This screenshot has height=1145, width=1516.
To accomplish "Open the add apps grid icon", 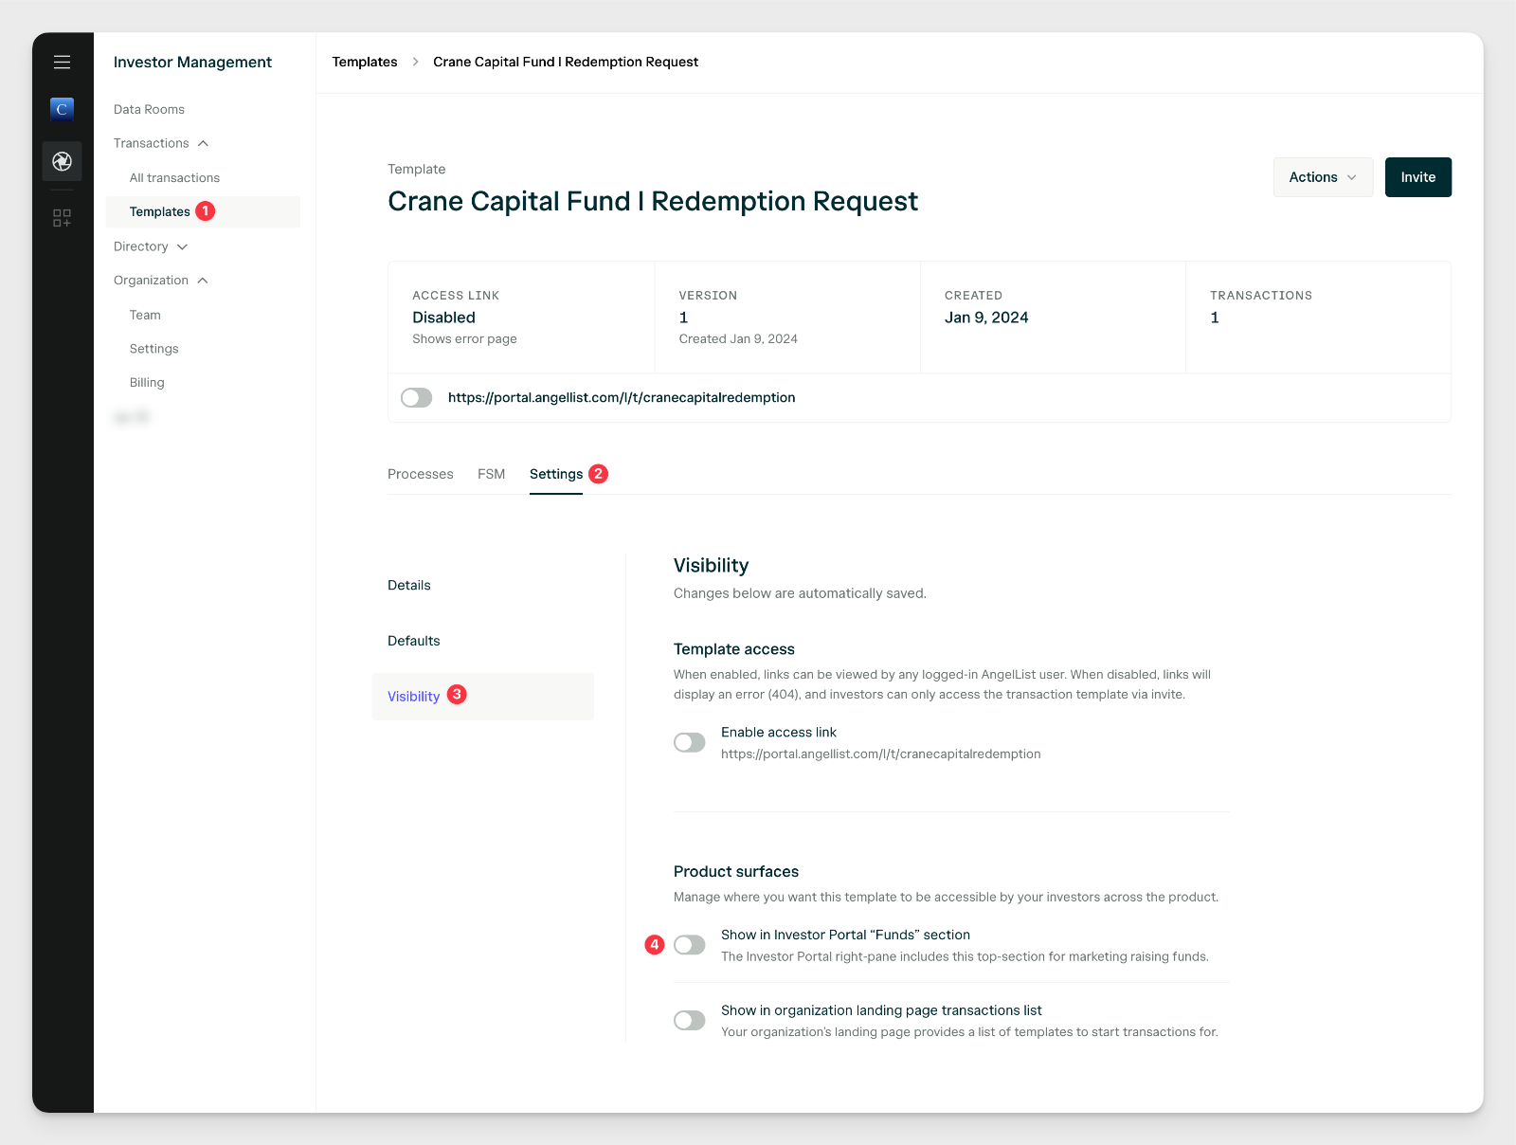I will click(62, 218).
